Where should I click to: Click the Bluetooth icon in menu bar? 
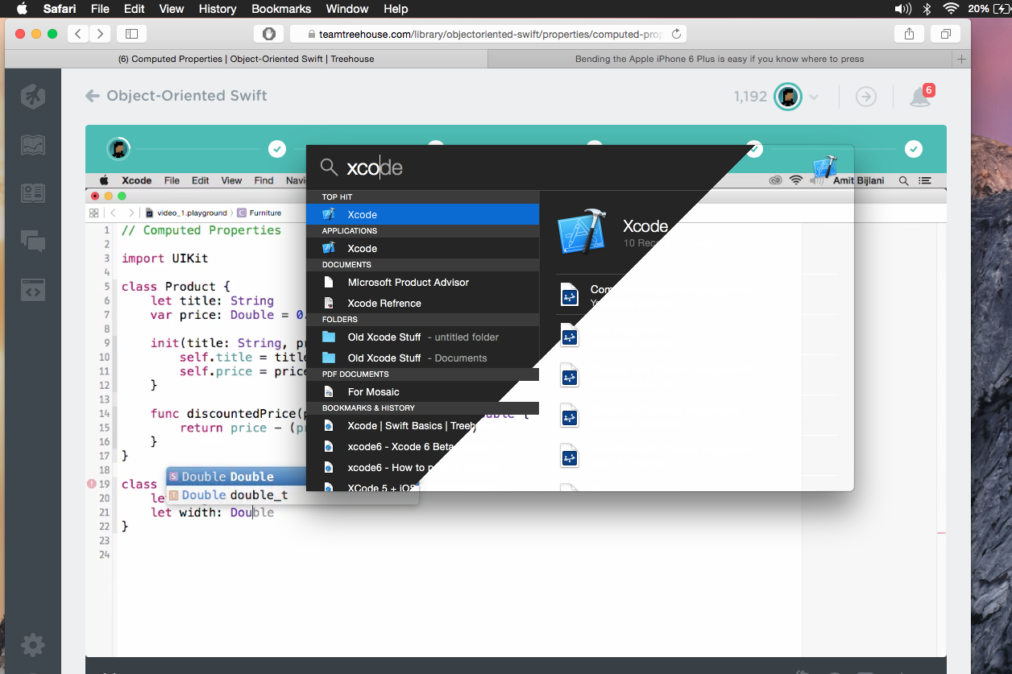pyautogui.click(x=927, y=9)
